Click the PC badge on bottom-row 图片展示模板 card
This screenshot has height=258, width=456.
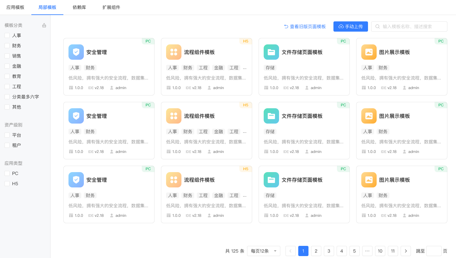(441, 169)
